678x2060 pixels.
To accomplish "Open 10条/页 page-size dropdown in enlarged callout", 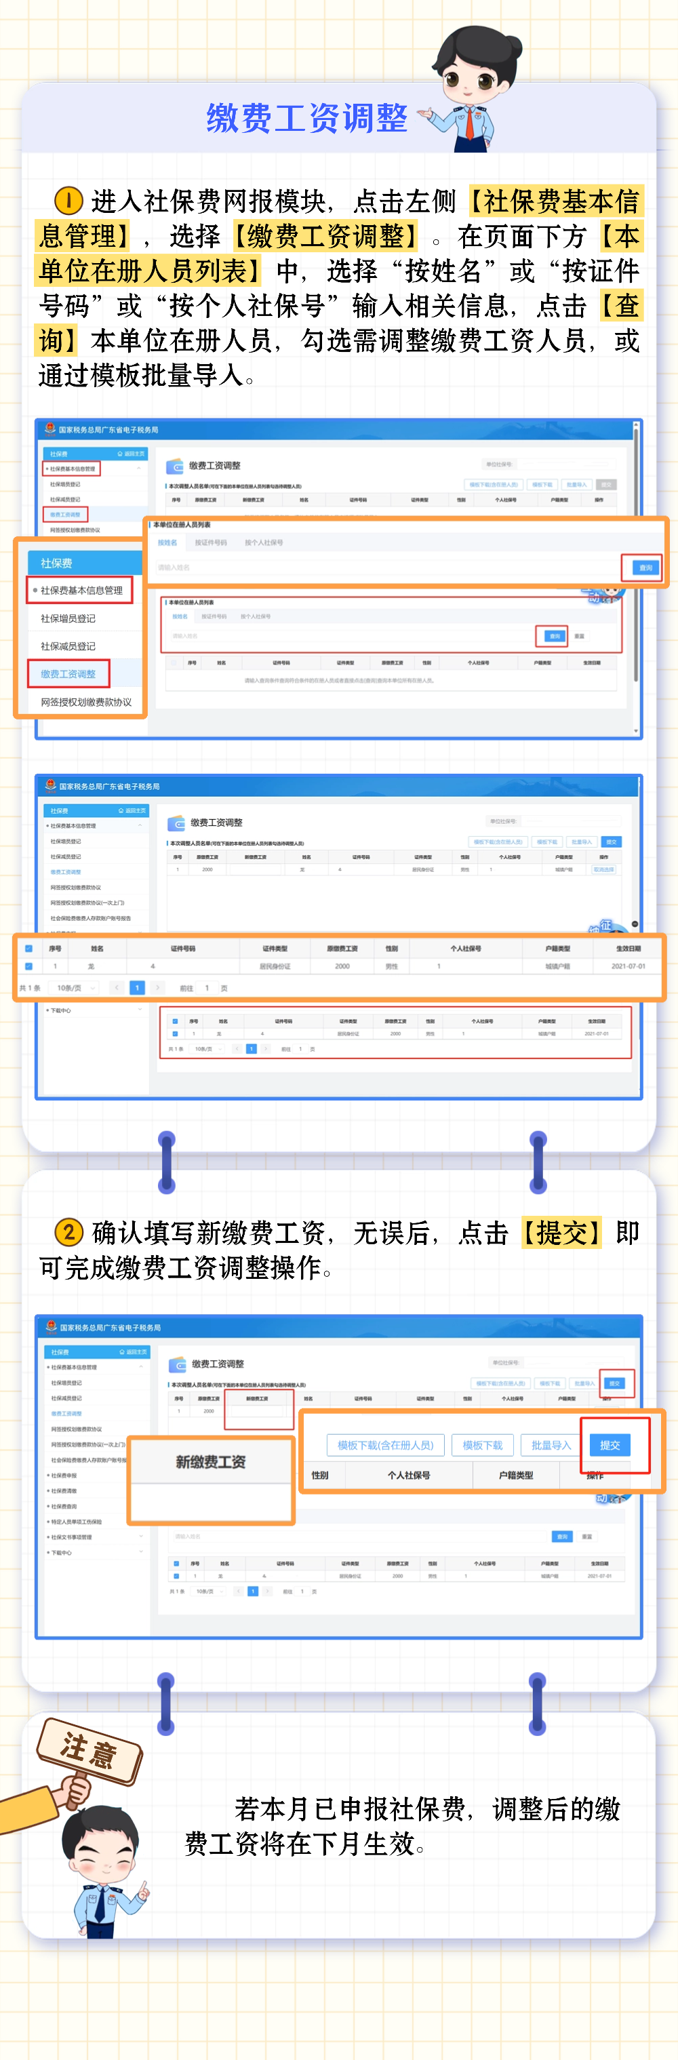I will click(75, 987).
